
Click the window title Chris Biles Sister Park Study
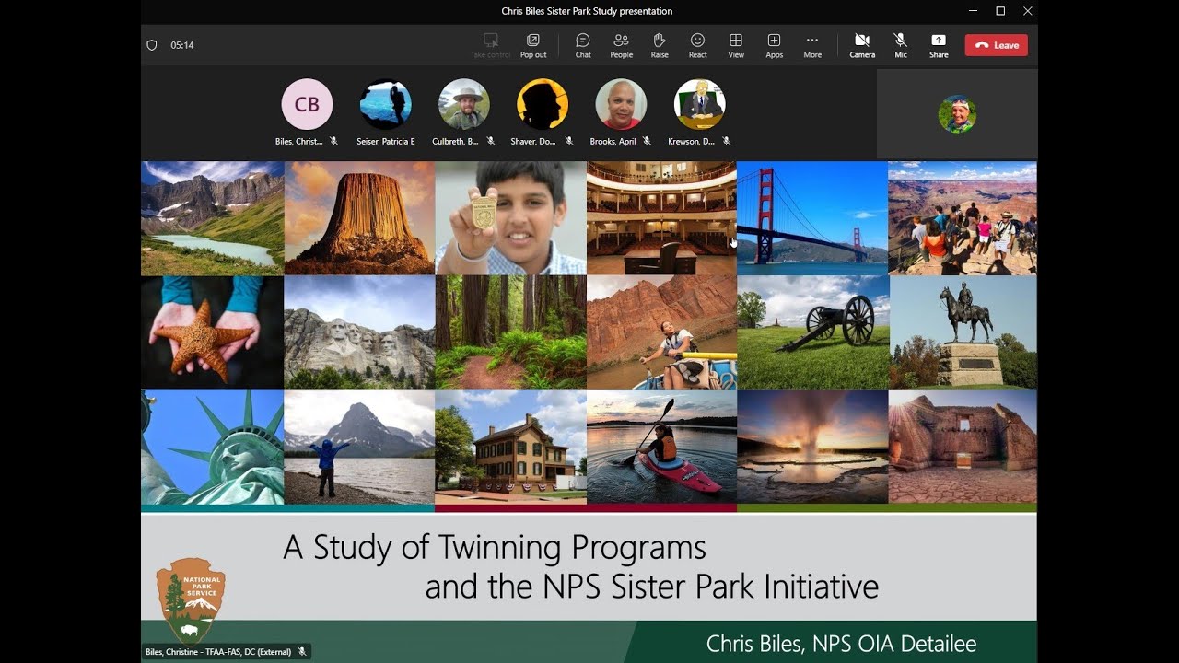pos(587,11)
